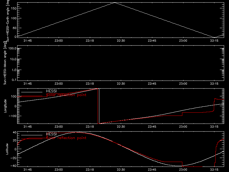Screen dimensions: 229x172
Task: Click 22:30 time label under Latitude plot
Action: pos(121,170)
